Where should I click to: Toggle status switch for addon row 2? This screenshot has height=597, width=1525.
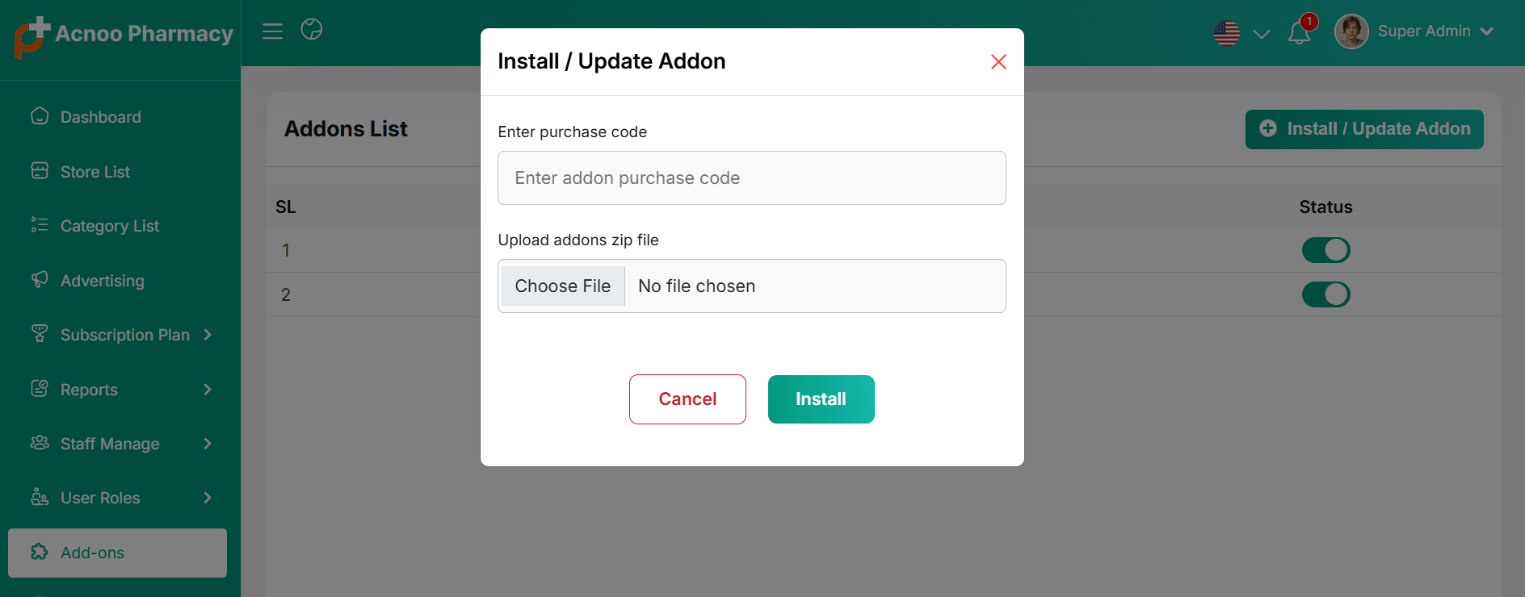click(1325, 294)
